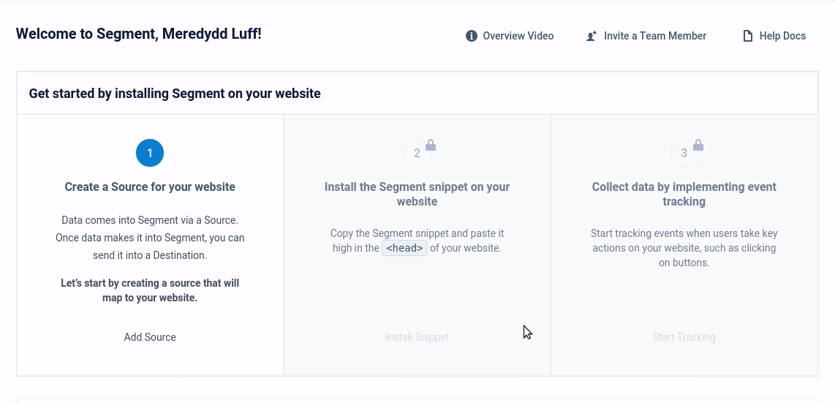Open the Help Docs link
Screen dimensions: 835x403
pyautogui.click(x=782, y=36)
